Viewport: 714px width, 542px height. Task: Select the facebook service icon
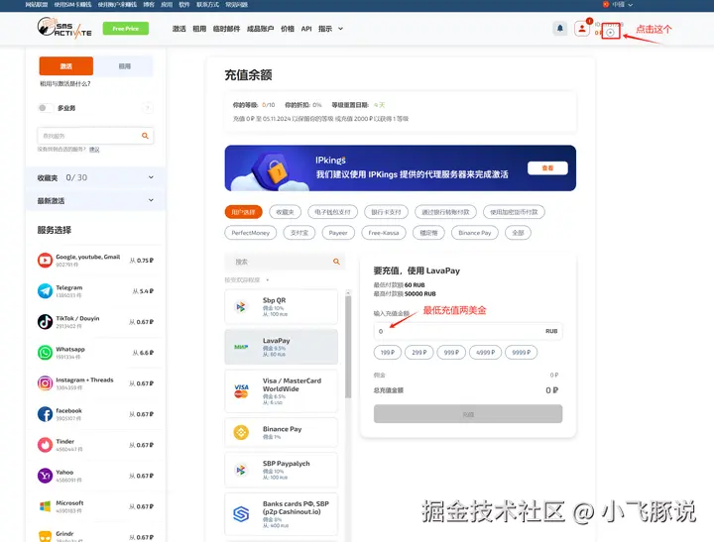click(x=45, y=414)
